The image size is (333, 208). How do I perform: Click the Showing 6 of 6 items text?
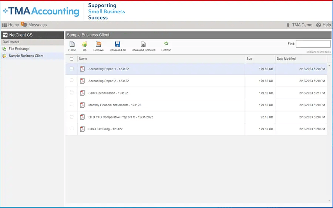(318, 52)
